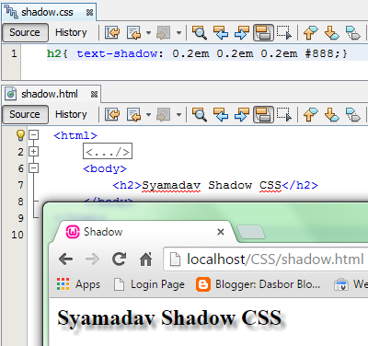This screenshot has height=346, width=368.
Task: Expand the folded block on line 2
Action: tap(33, 151)
